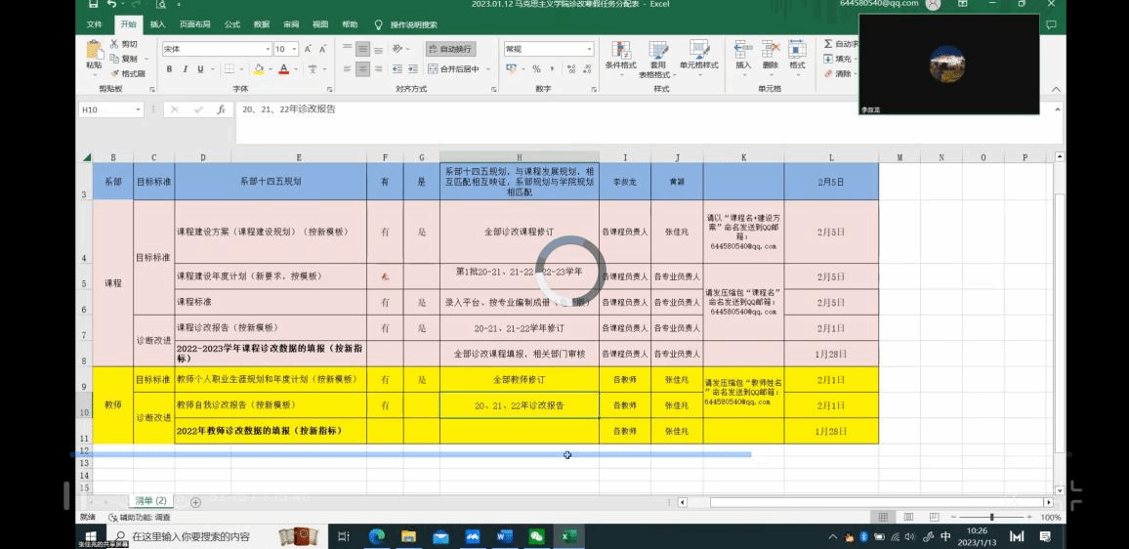The height and width of the screenshot is (549, 1129).
Task: Open WeChat from the taskbar
Action: [x=536, y=536]
